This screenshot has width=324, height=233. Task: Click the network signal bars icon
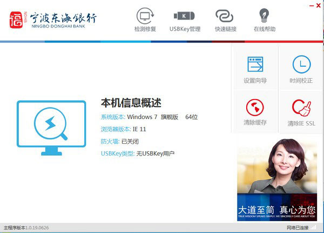coord(314,228)
